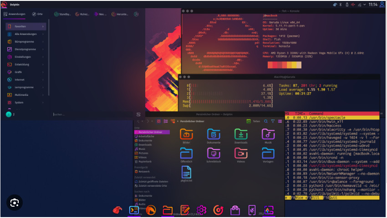Switch Dolphin to details tree view
The width and height of the screenshot is (387, 218).
173,121
